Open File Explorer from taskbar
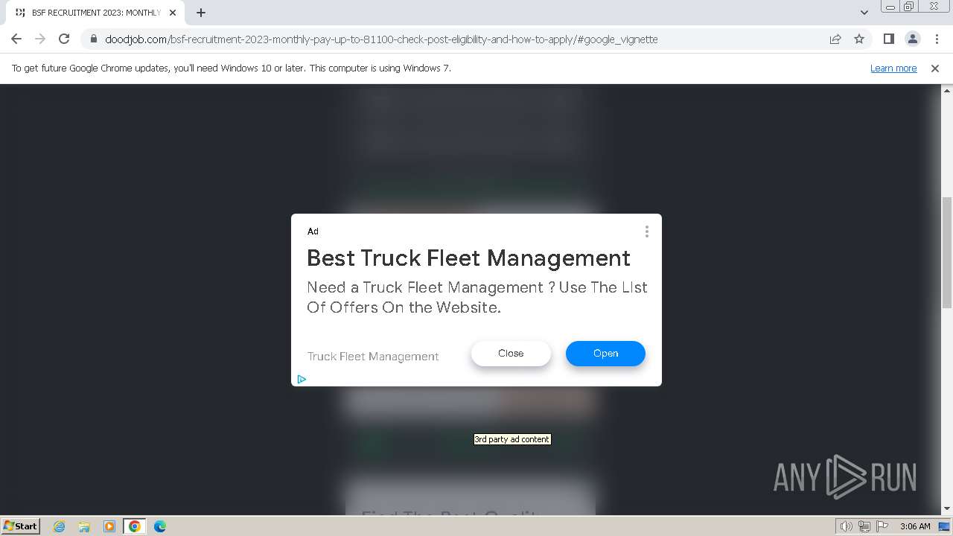953x536 pixels. [84, 526]
